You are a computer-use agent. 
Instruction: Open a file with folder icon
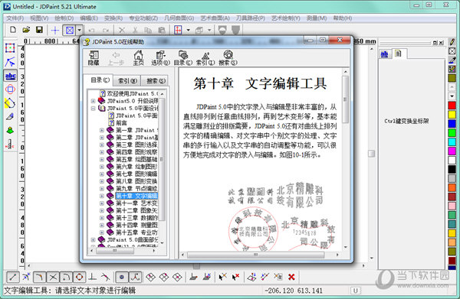click(26, 30)
